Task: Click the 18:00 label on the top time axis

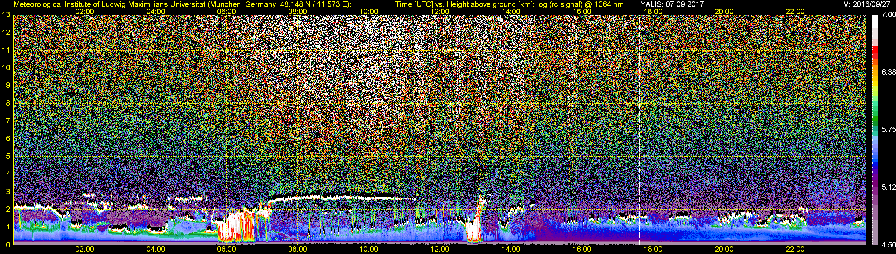Action: tap(653, 11)
